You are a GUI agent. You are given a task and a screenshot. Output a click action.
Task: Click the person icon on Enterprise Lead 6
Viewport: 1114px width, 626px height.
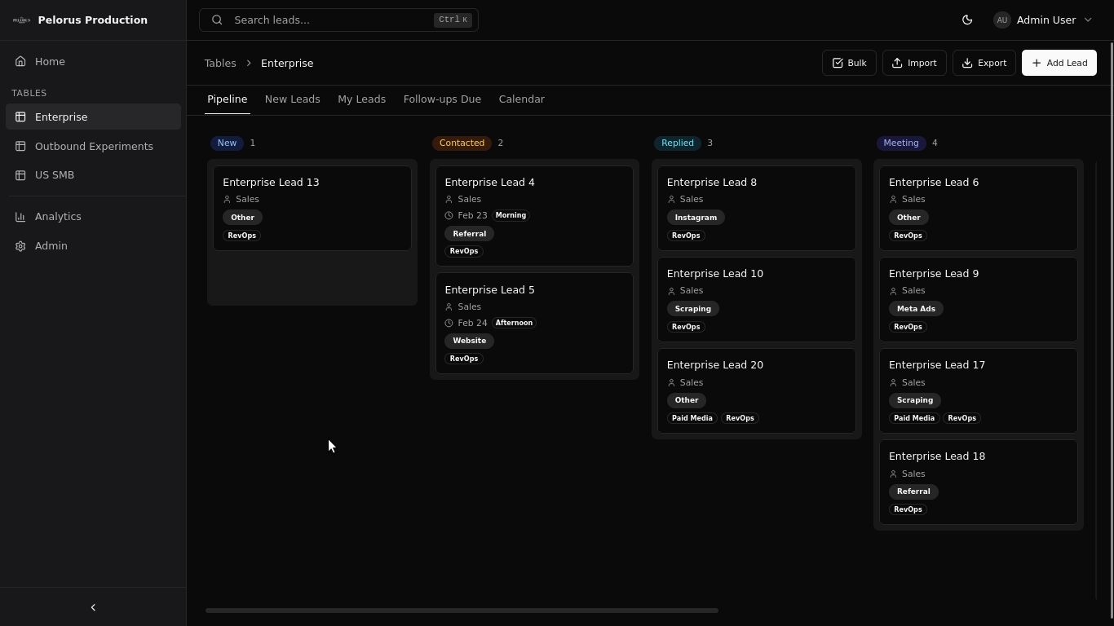(x=893, y=199)
